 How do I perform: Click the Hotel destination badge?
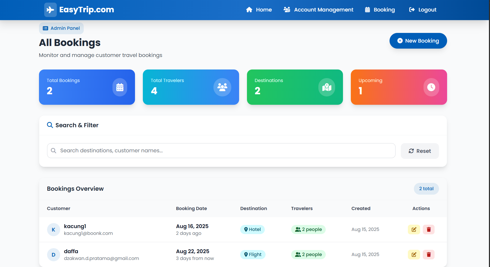[x=252, y=229]
